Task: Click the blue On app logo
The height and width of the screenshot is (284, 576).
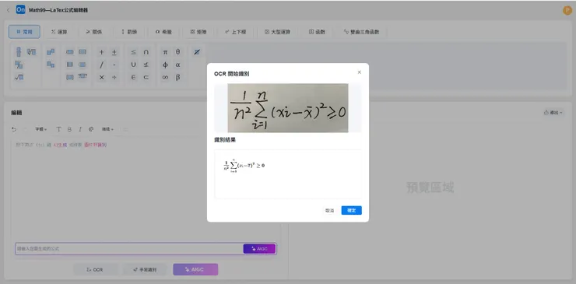Action: click(x=20, y=10)
